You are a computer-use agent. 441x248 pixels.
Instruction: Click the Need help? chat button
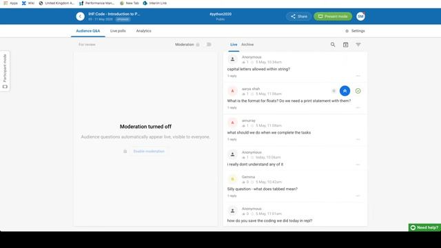point(424,227)
